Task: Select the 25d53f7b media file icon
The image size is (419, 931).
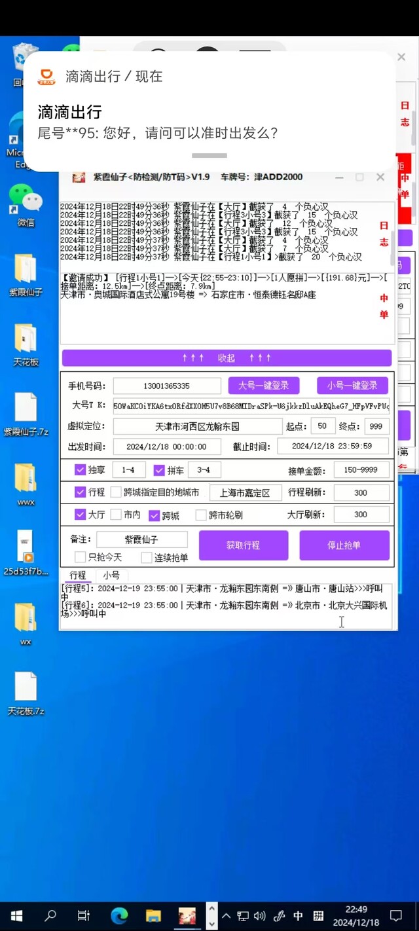Action: 25,554
